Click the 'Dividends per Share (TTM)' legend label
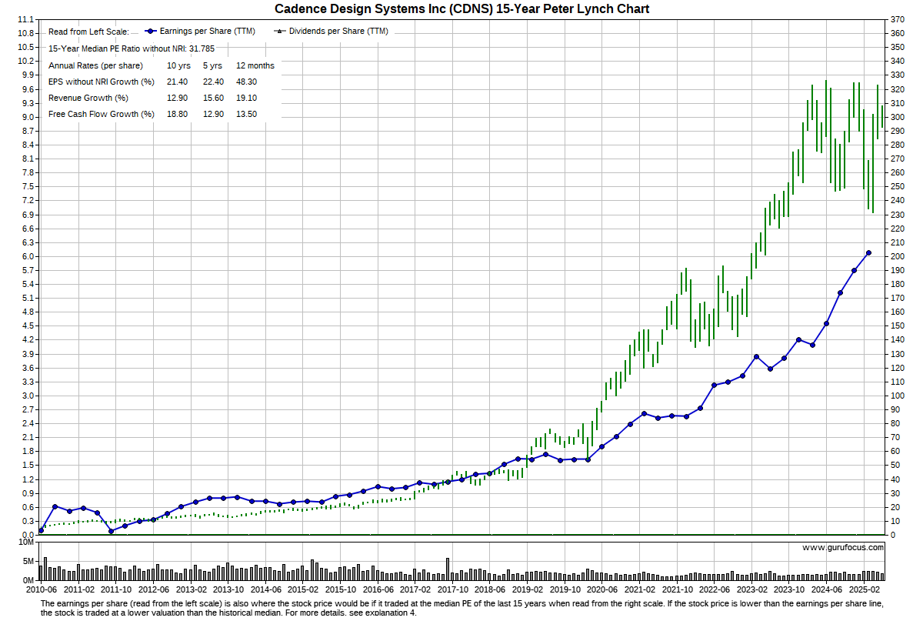Image resolution: width=923 pixels, height=631 pixels. click(x=338, y=32)
